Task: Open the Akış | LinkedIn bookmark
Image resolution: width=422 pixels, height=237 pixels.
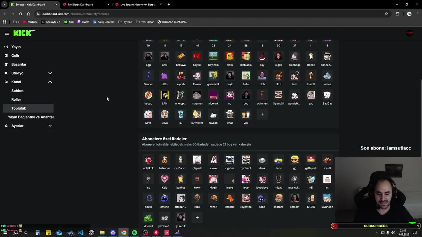Action: 104,22
